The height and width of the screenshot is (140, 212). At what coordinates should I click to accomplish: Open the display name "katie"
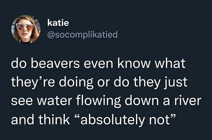click(56, 23)
